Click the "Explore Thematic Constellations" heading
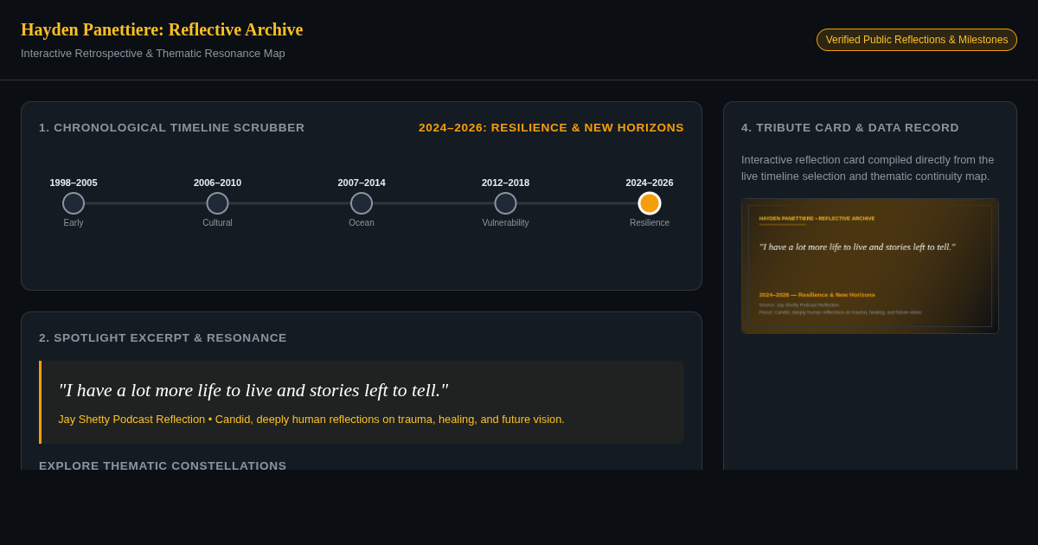The width and height of the screenshot is (1038, 545). tap(163, 465)
